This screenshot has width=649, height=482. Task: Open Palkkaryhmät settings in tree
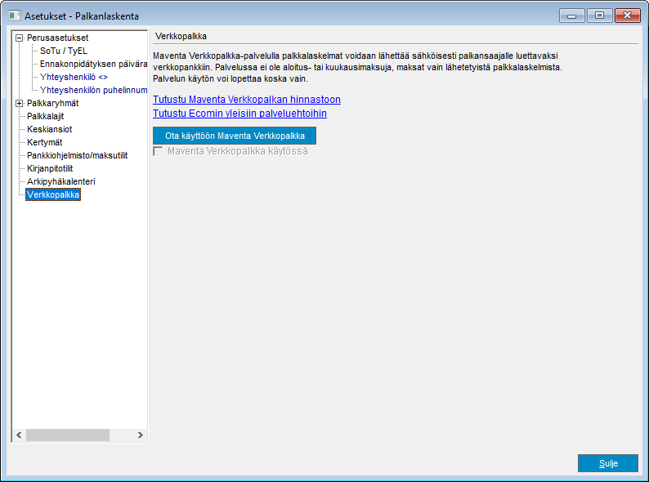click(52, 104)
